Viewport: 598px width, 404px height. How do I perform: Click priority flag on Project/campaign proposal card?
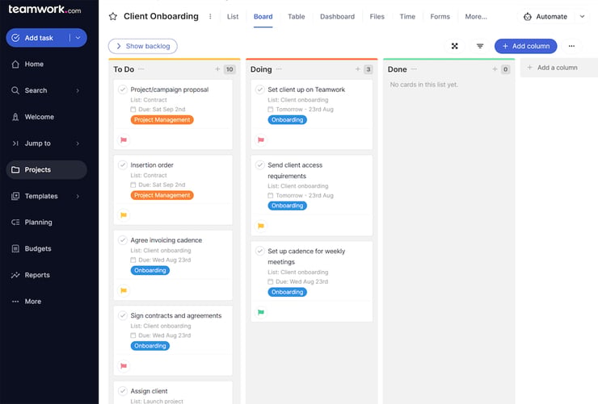click(124, 140)
